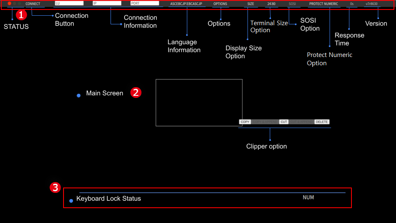Toggle the PROTECT NUMERIC option
396x223 pixels.
[323, 4]
